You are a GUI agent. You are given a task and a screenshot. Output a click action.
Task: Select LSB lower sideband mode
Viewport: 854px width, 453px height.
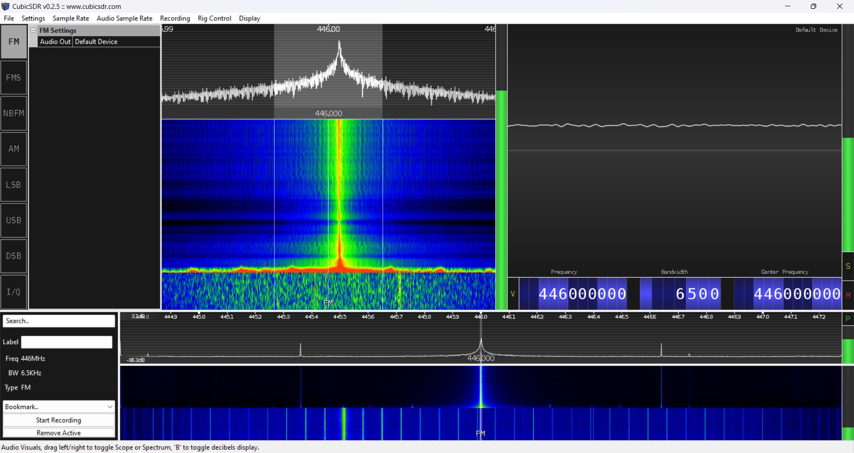click(14, 185)
